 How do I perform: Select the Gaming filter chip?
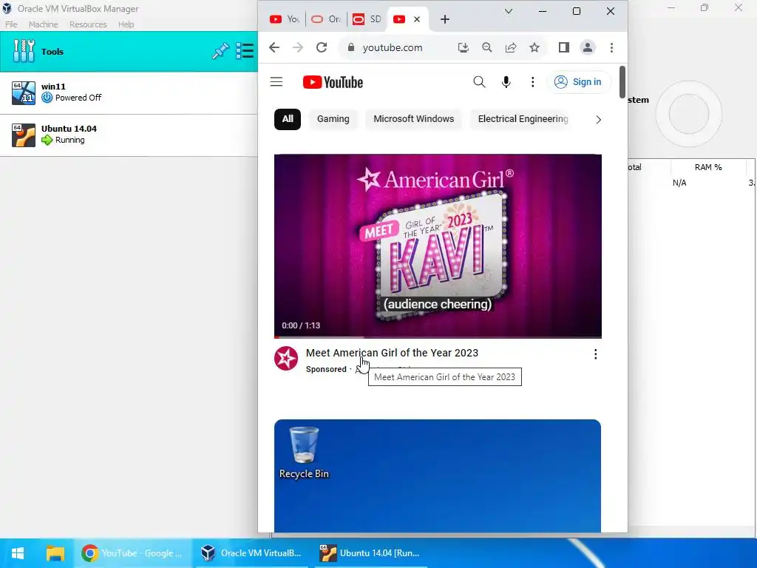(333, 119)
